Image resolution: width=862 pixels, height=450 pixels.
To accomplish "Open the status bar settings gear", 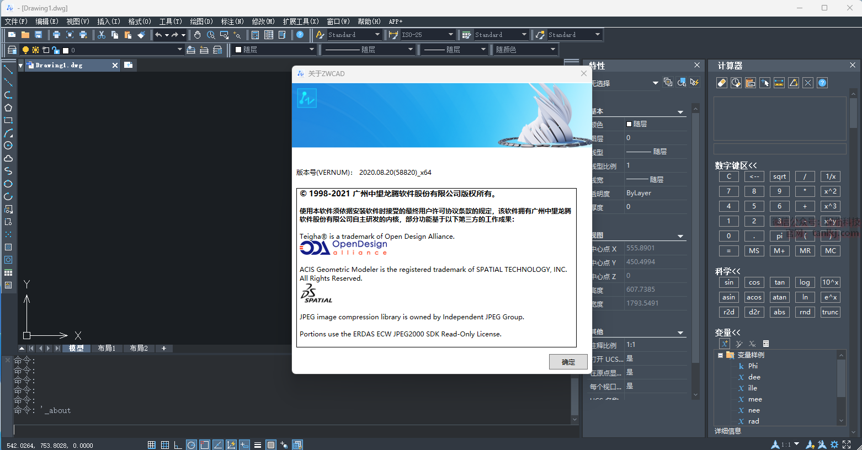I will [834, 444].
